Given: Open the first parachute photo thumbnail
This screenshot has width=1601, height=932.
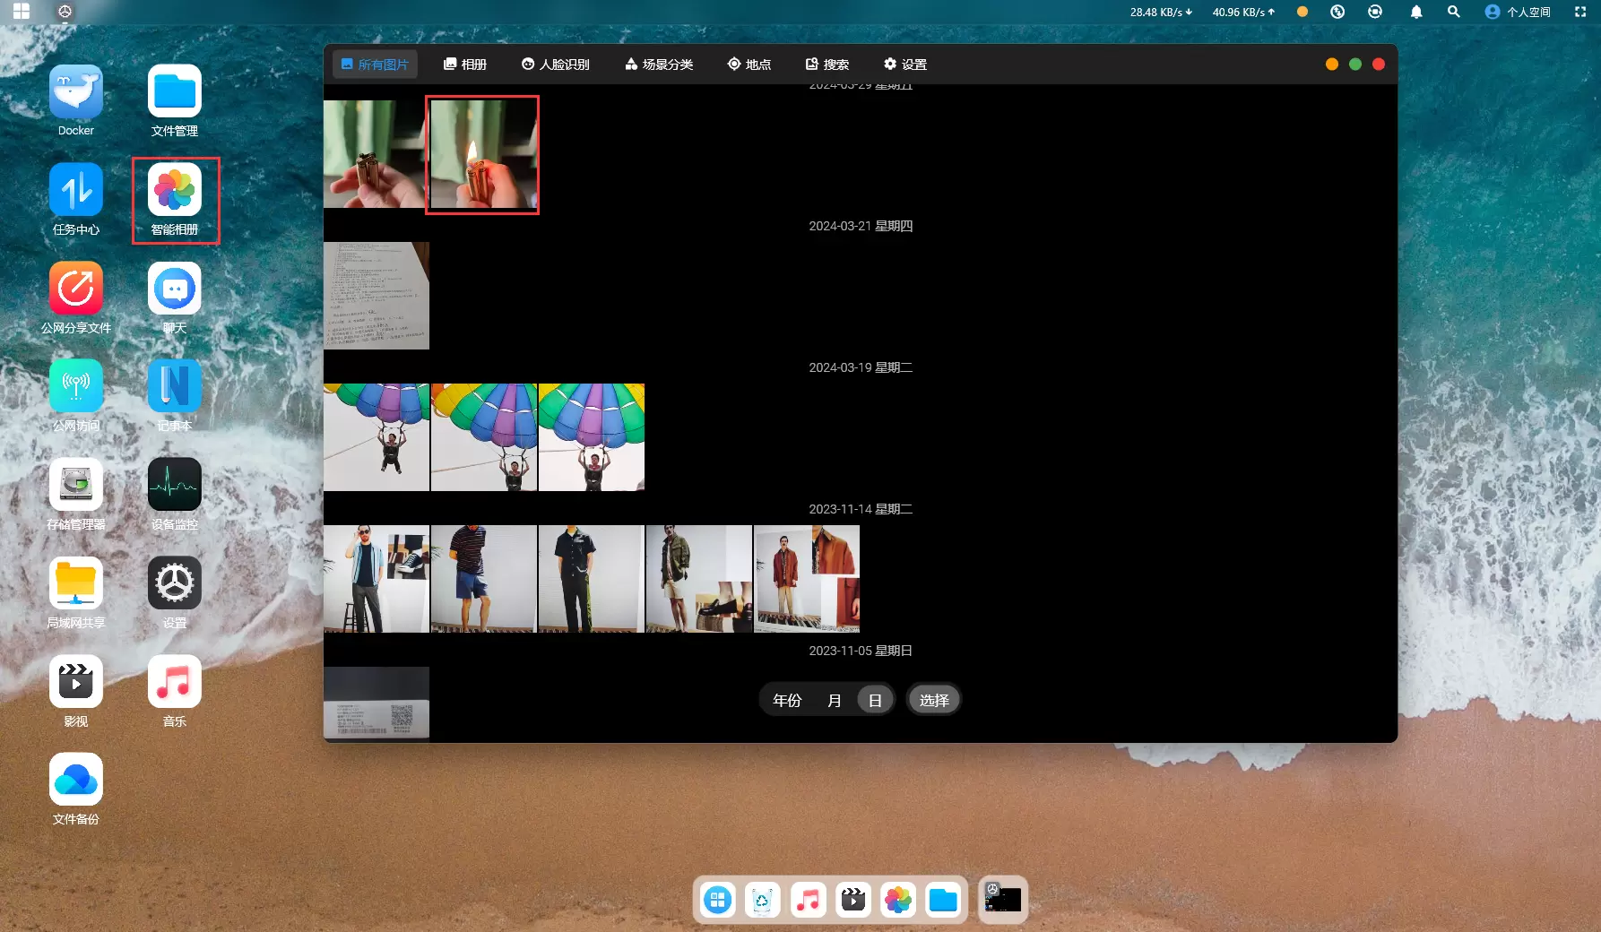Looking at the screenshot, I should click(376, 437).
